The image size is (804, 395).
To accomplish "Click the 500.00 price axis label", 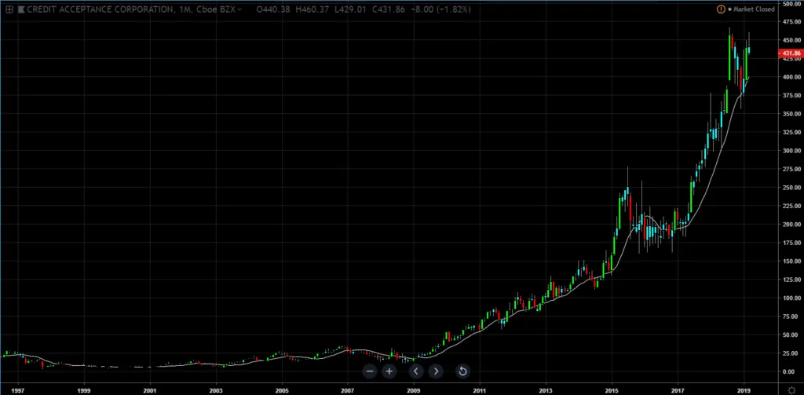I will click(792, 3).
